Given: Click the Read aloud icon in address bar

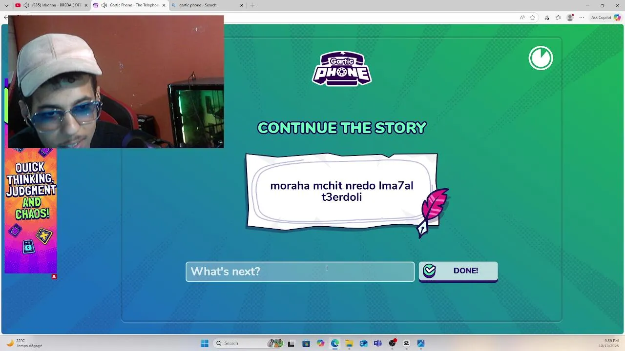Looking at the screenshot, I should [x=522, y=18].
